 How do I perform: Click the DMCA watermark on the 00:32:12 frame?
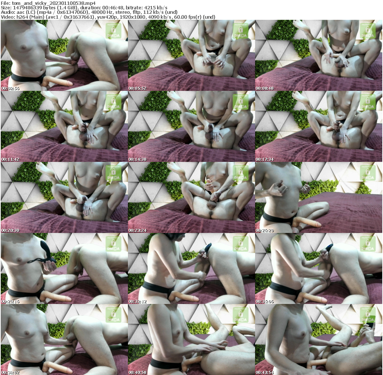[240, 243]
